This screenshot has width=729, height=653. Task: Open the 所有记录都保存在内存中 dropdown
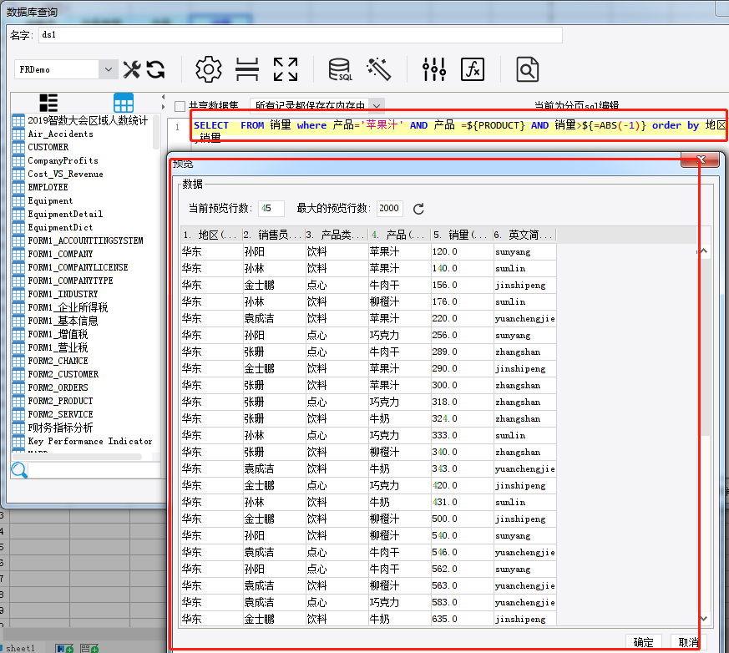[x=377, y=106]
